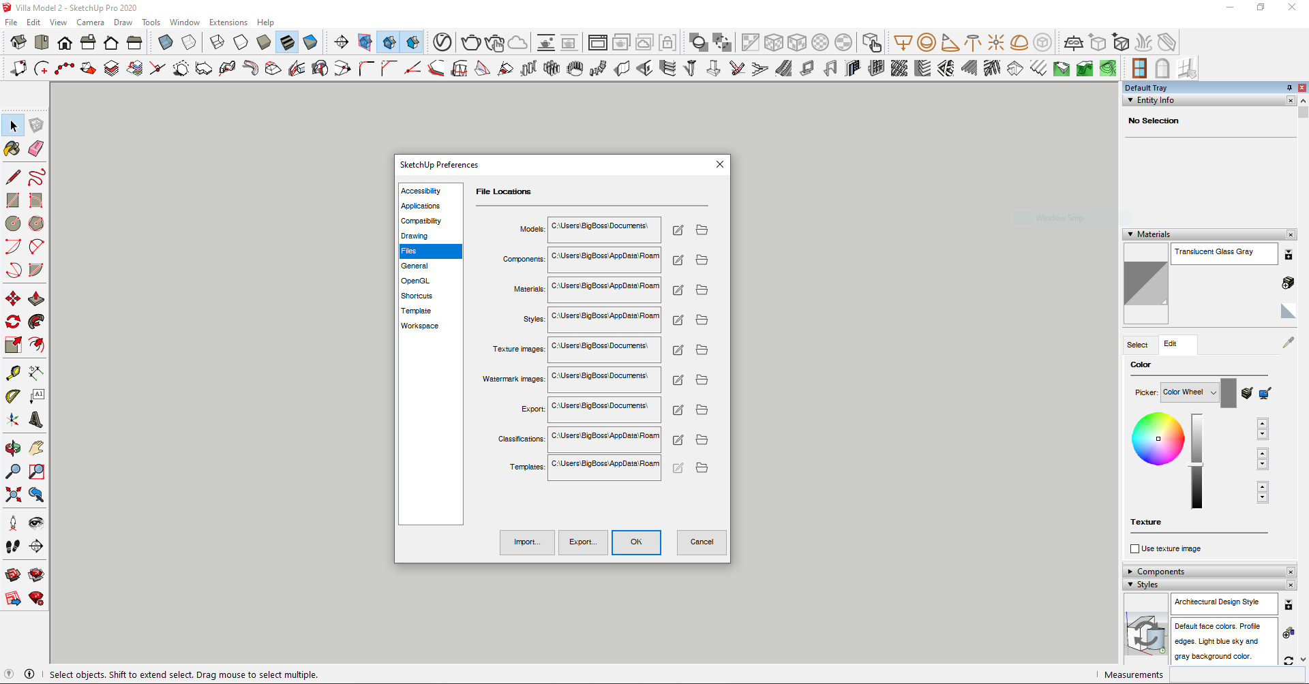The height and width of the screenshot is (684, 1309).
Task: Select the Look Around eye tool
Action: (36, 523)
